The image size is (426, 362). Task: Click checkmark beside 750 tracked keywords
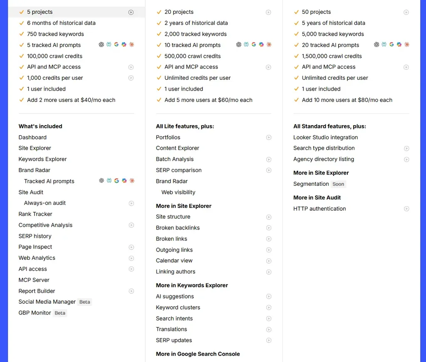click(22, 34)
